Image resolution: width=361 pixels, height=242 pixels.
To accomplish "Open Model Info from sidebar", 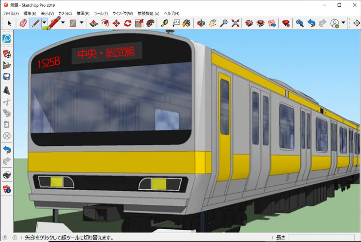I will (7, 189).
